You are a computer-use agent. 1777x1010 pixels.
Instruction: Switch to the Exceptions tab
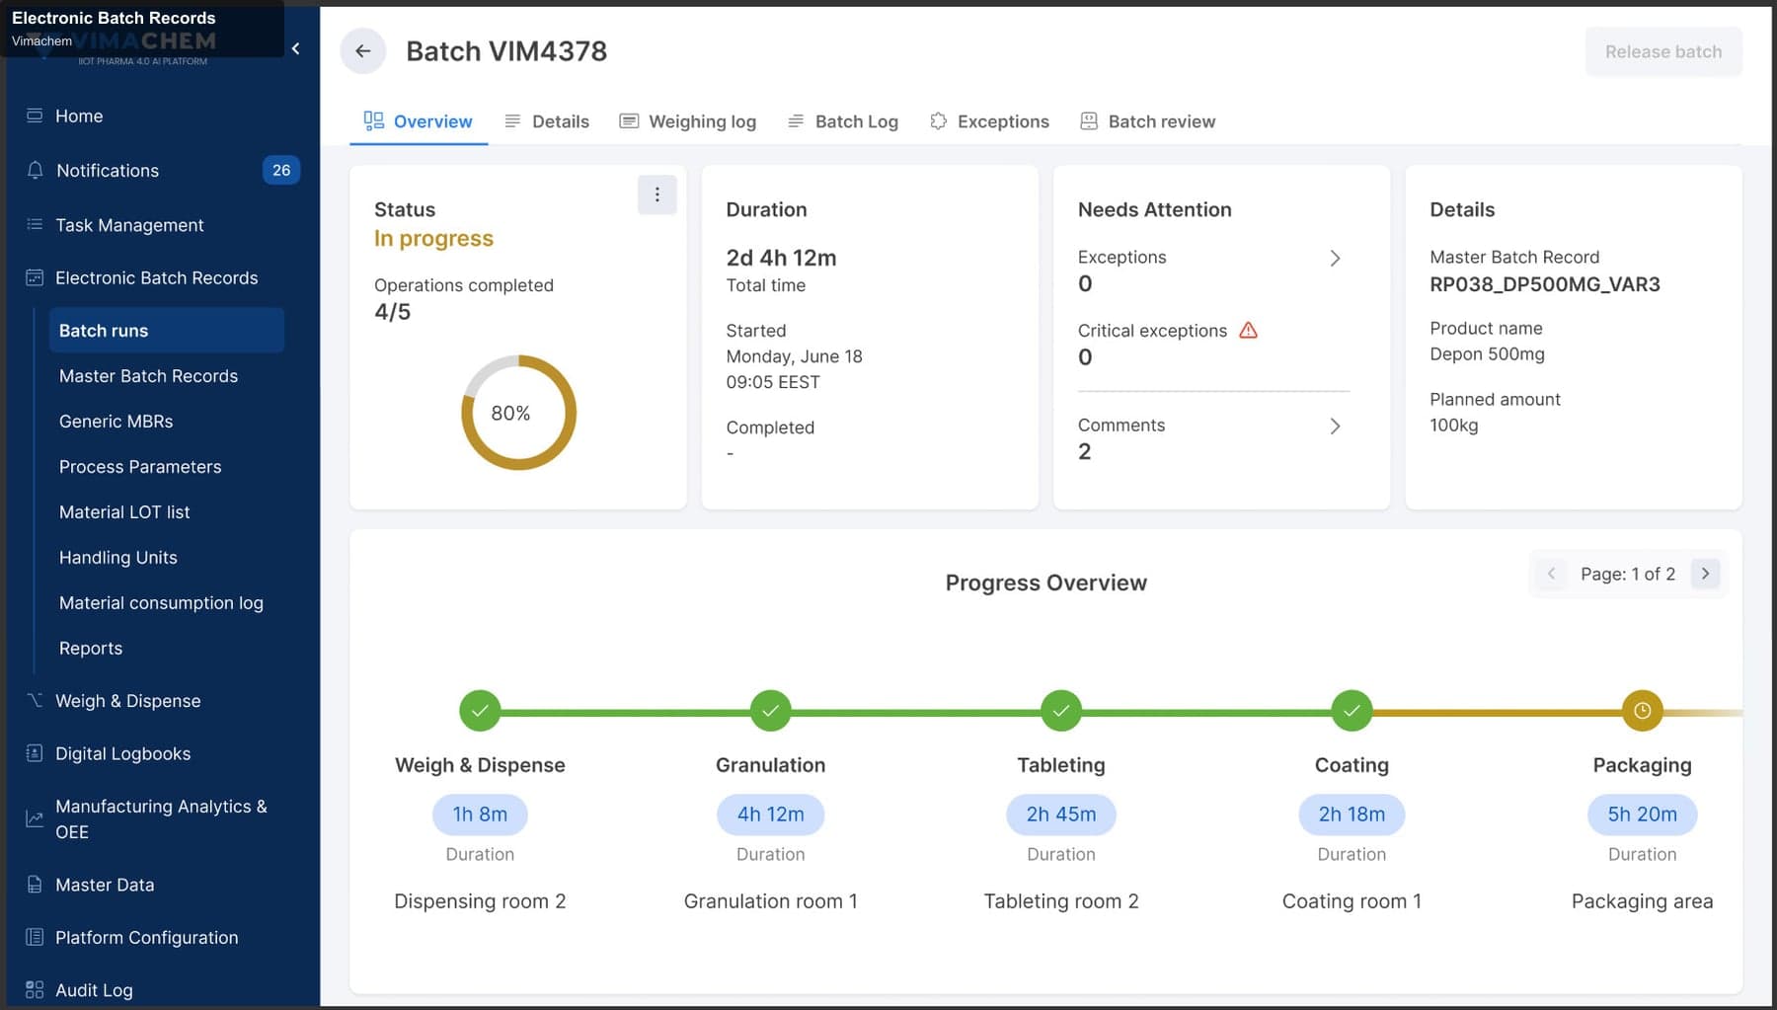989,121
